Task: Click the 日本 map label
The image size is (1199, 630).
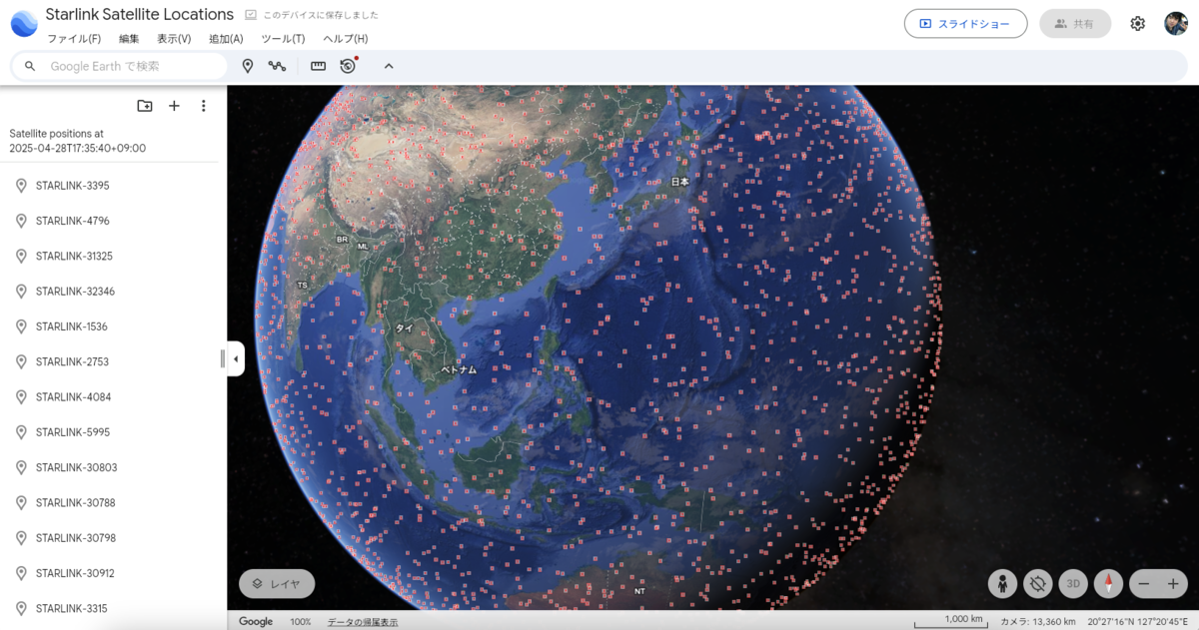Action: 679,182
